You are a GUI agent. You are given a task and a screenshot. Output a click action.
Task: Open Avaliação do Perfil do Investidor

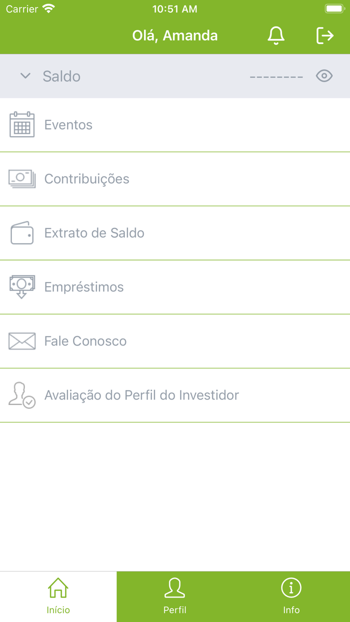(x=141, y=395)
